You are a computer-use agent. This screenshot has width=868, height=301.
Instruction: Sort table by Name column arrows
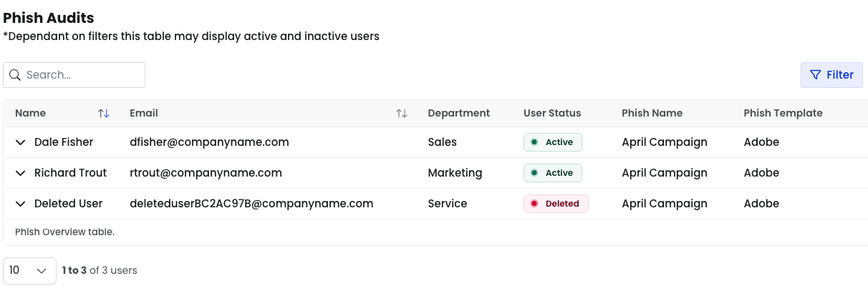click(104, 113)
